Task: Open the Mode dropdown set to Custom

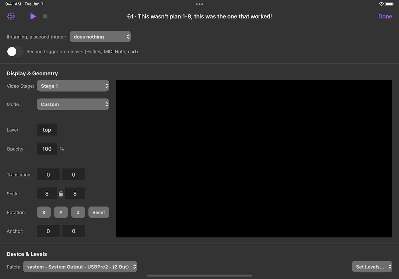Action: 73,104
